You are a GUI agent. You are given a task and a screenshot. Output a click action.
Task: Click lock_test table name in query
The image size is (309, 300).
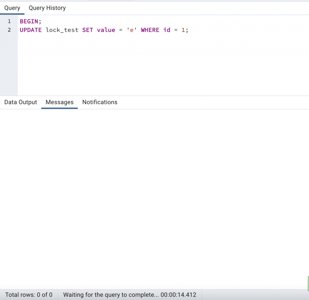[x=62, y=30]
